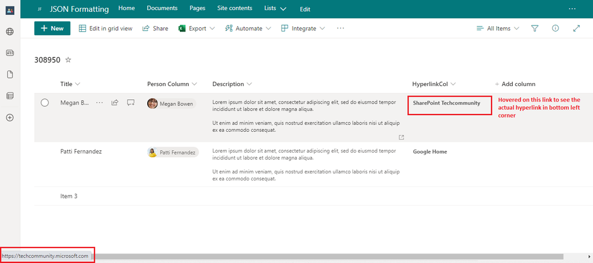593x263 pixels.
Task: Click the globe icon in left sidebar
Action: pyautogui.click(x=9, y=32)
